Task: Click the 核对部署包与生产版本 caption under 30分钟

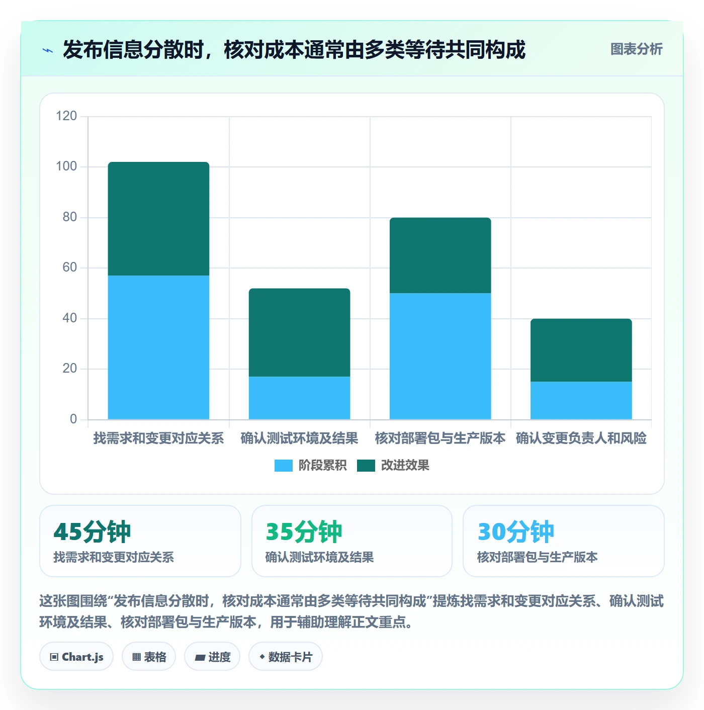Action: [x=537, y=557]
